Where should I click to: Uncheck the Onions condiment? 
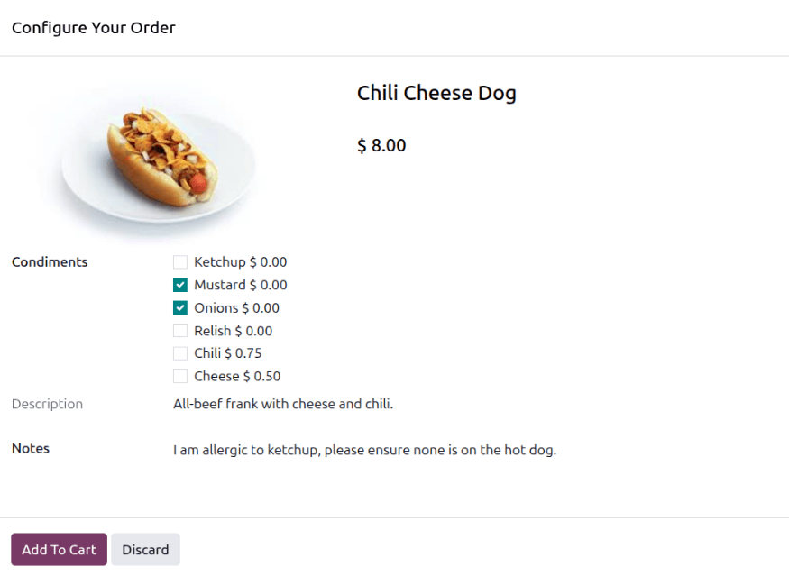tap(180, 307)
